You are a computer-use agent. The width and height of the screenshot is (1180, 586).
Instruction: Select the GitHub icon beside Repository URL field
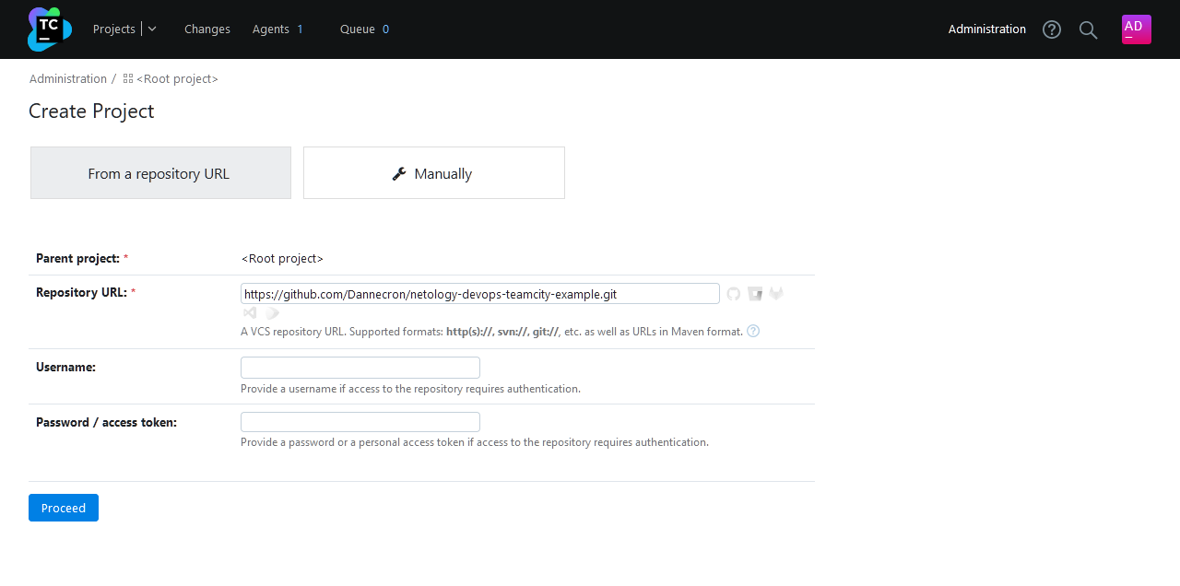[x=733, y=293]
